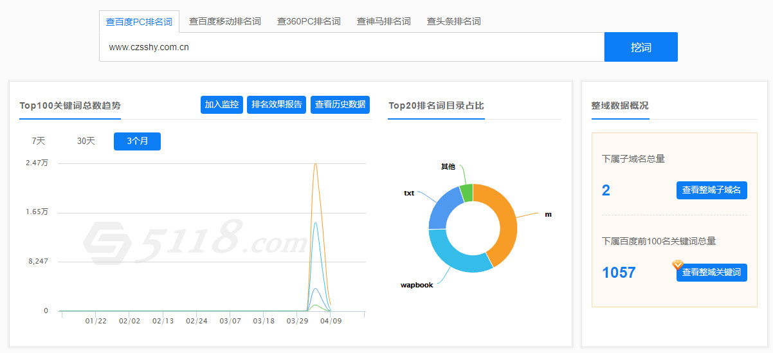The height and width of the screenshot is (353, 773).
Task: Click 查看整域关键词 button
Action: [712, 273]
